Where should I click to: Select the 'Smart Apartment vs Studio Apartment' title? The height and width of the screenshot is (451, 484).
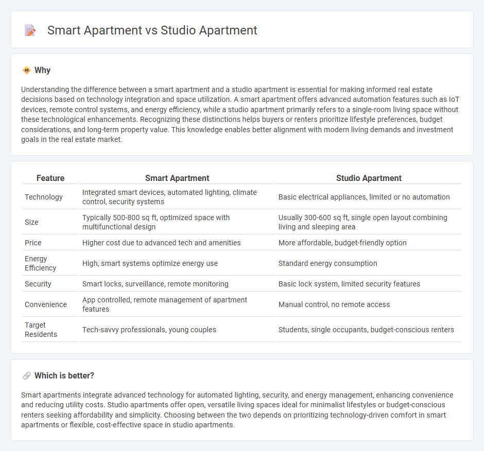tap(152, 30)
